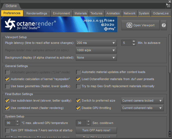This screenshot has width=172, height=139.
Task: Increase max GPU temperature with plus
Action: point(17,121)
